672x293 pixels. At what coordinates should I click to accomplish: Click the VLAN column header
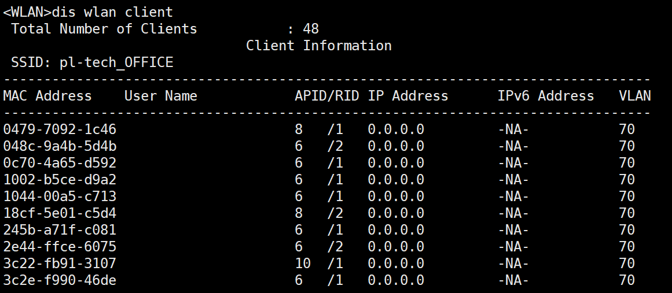[635, 96]
